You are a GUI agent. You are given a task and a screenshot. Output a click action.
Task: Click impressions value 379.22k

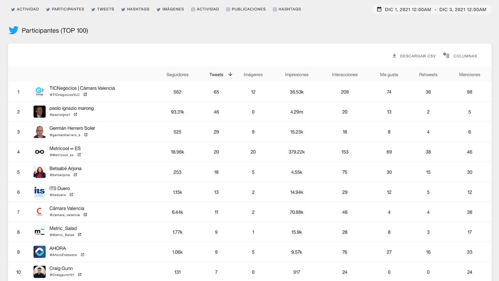click(296, 152)
